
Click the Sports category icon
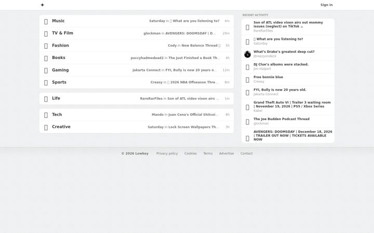coord(46,83)
